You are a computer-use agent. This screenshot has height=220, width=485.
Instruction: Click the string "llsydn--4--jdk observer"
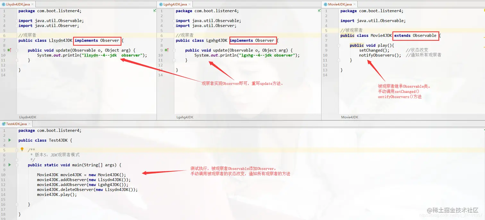(112, 55)
